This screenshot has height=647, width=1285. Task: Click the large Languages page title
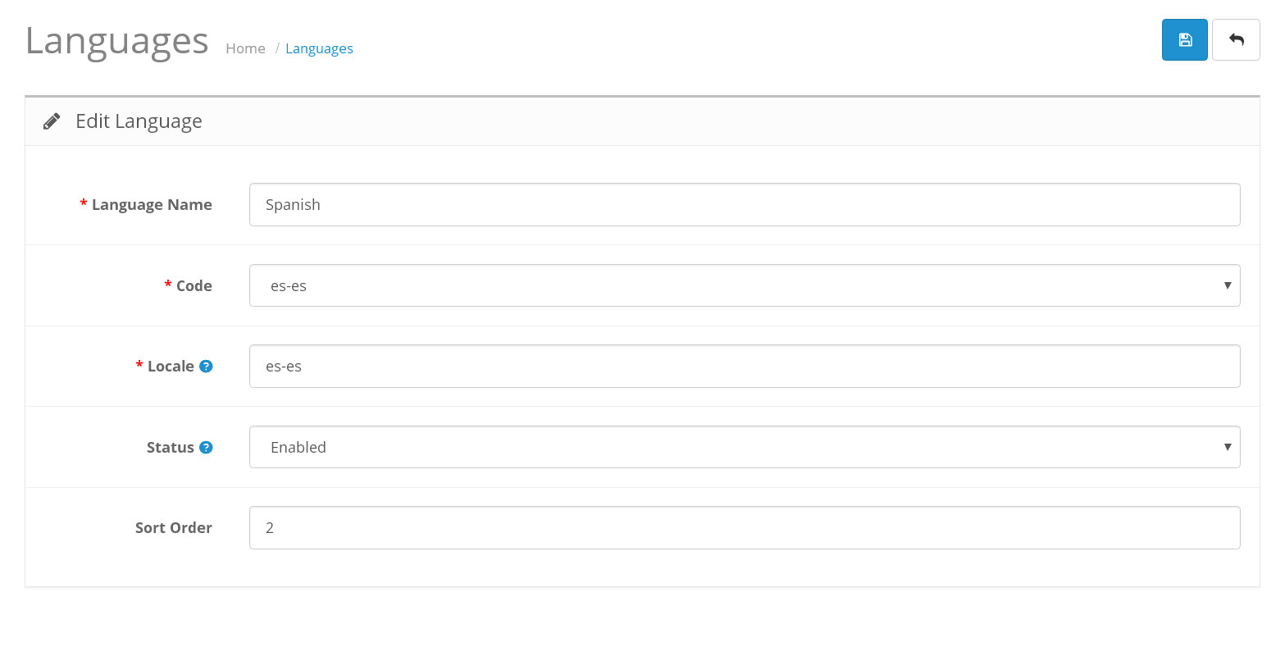[116, 41]
